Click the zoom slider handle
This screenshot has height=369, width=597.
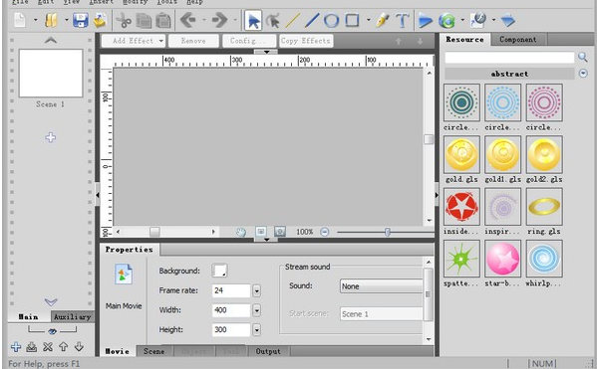pyautogui.click(x=388, y=232)
